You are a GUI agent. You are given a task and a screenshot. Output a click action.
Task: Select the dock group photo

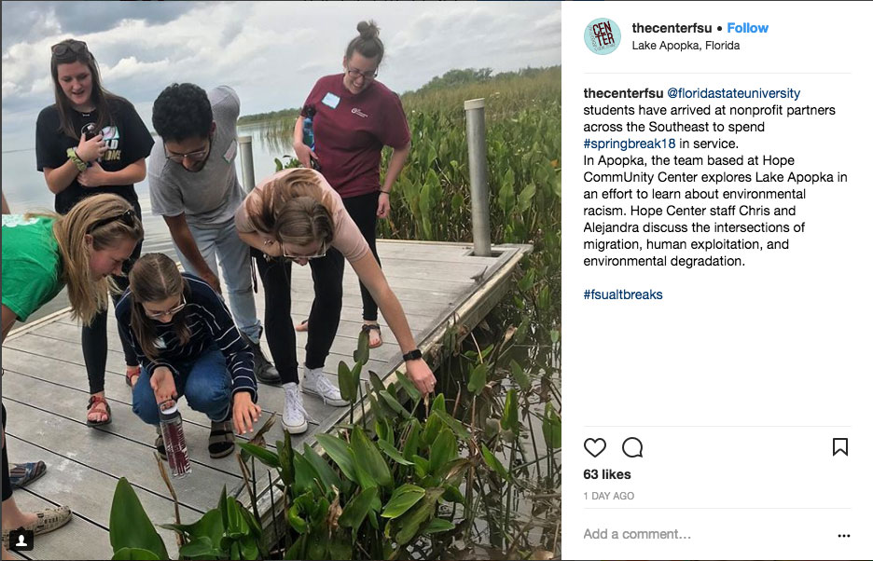pos(281,280)
